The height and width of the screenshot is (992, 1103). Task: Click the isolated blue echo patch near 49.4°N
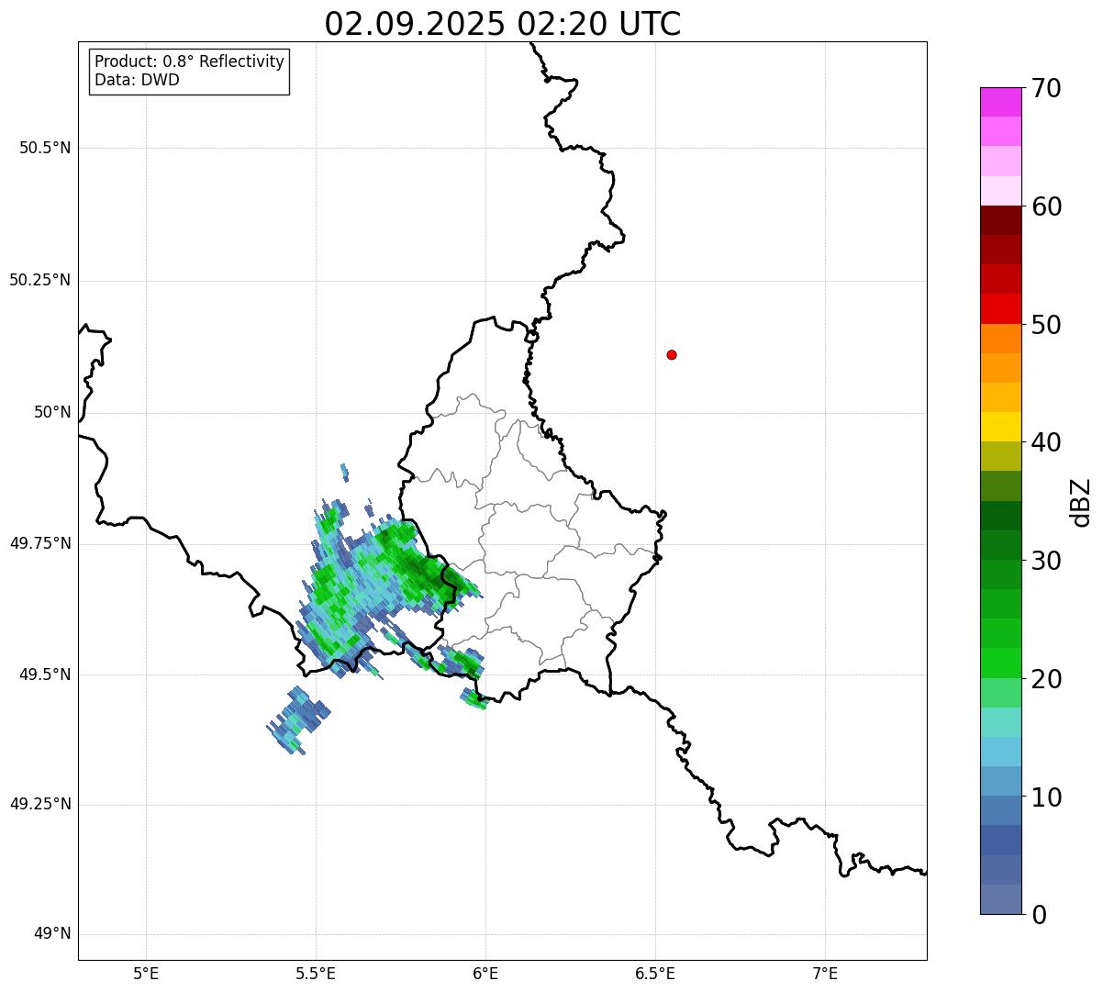[299, 720]
